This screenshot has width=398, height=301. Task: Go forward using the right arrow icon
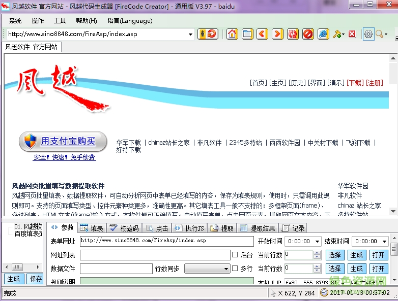click(277, 34)
